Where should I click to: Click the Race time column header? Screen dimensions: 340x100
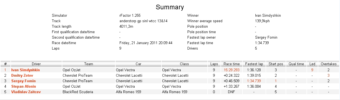[x=232, y=64]
